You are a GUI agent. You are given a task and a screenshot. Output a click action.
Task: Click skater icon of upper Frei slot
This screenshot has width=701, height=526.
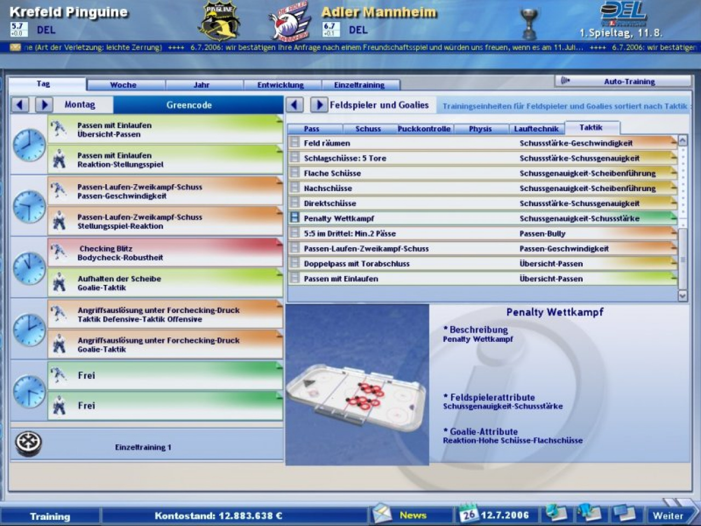[59, 376]
